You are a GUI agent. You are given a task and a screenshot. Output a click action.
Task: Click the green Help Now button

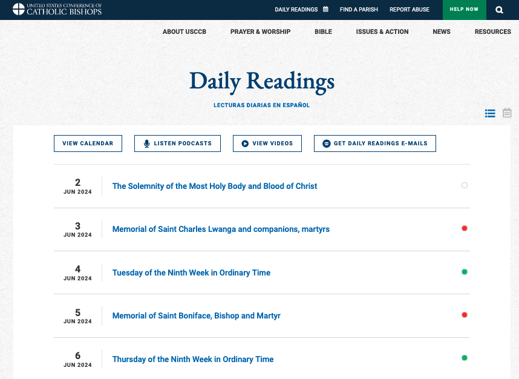(464, 10)
